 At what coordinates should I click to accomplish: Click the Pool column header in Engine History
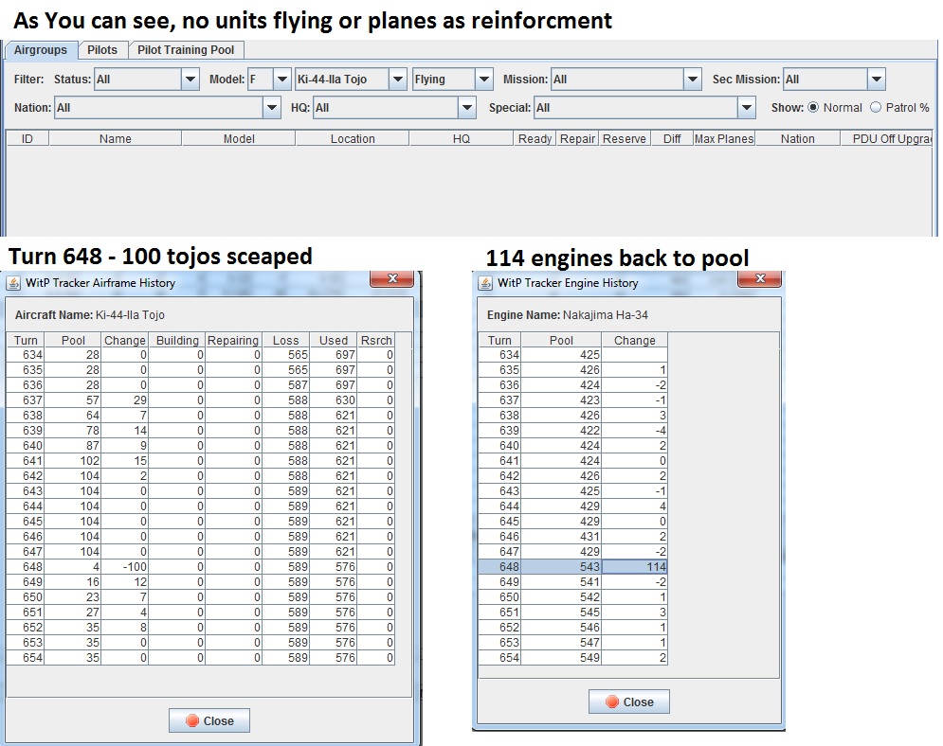pyautogui.click(x=561, y=340)
